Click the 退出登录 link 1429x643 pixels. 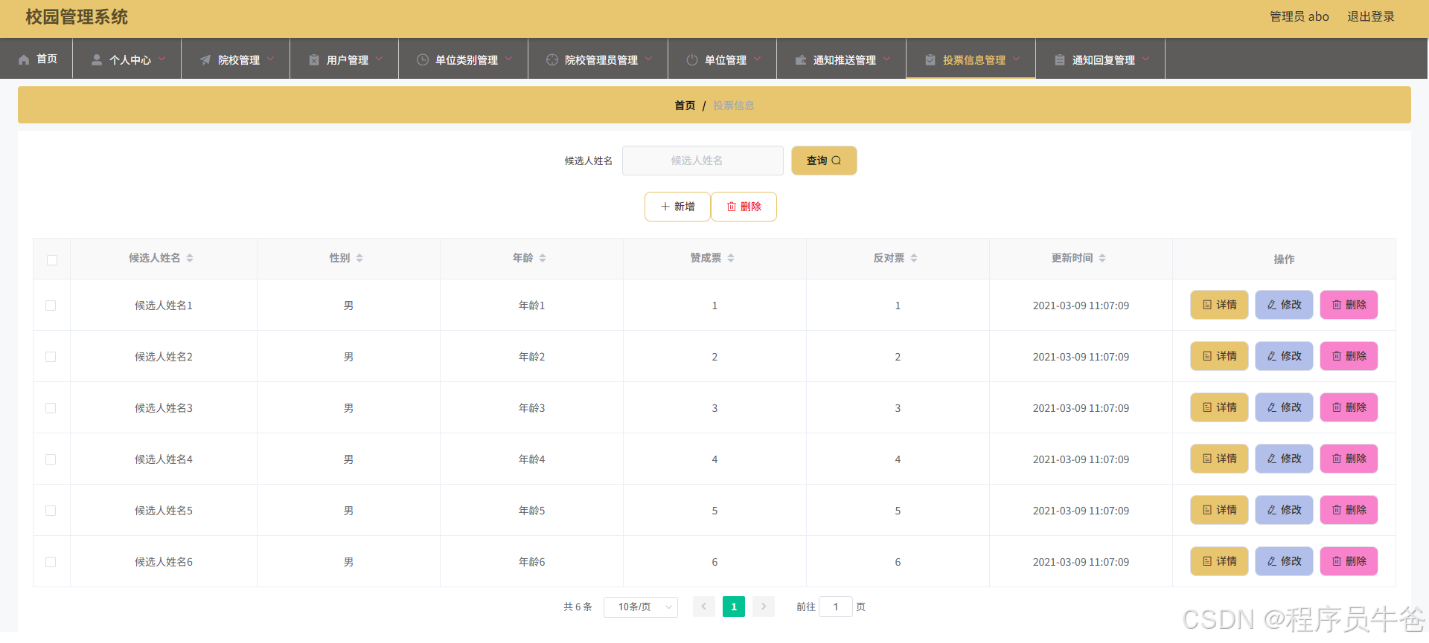point(1371,16)
